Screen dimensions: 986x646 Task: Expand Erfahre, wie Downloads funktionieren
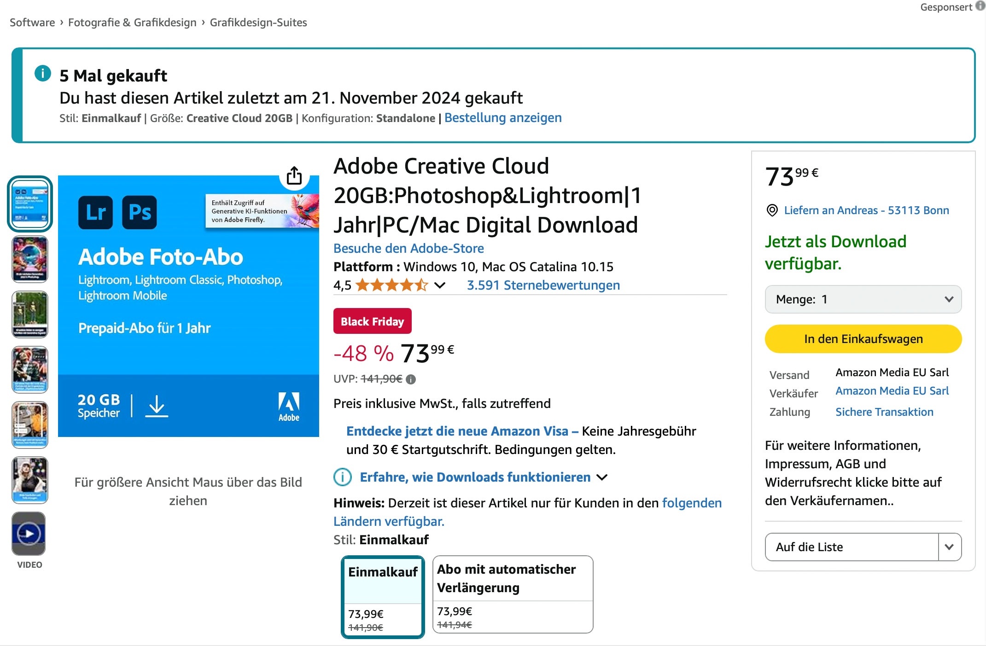pyautogui.click(x=475, y=477)
